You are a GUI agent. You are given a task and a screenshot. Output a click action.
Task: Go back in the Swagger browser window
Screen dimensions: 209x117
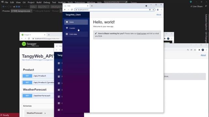click(x=22, y=39)
